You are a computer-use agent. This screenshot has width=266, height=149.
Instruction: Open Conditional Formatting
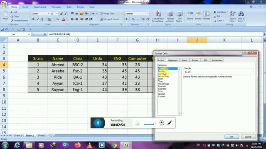coord(158,17)
